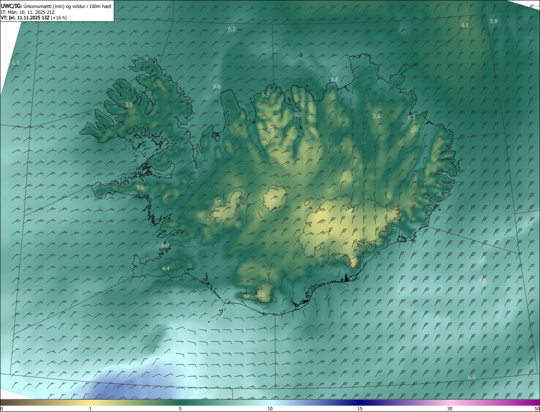
Task: Click the dark blue segment of the color bar
Action: 360,402
